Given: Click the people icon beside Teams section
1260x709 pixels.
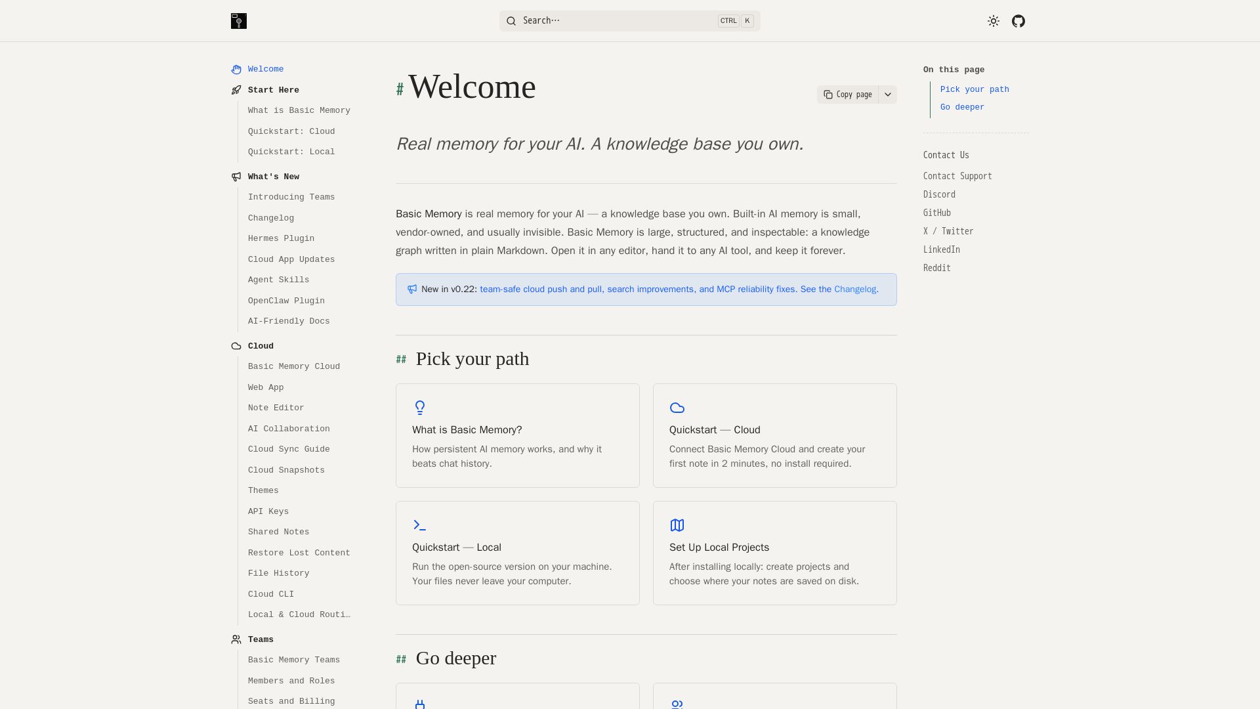Looking at the screenshot, I should tap(236, 639).
